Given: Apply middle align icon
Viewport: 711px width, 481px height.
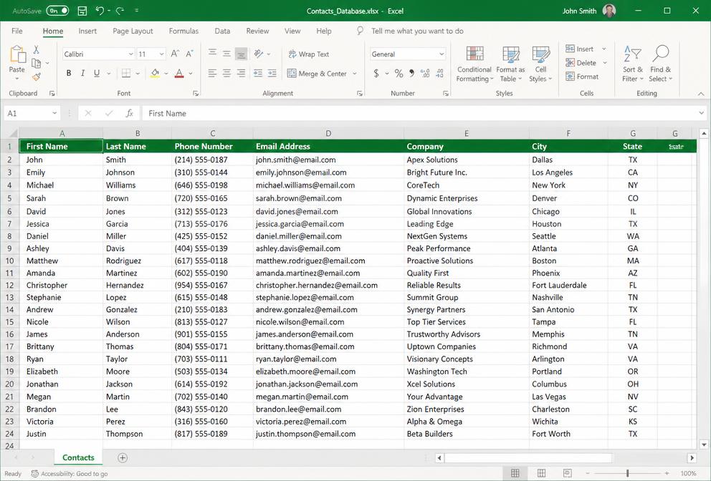Looking at the screenshot, I should pyautogui.click(x=226, y=54).
